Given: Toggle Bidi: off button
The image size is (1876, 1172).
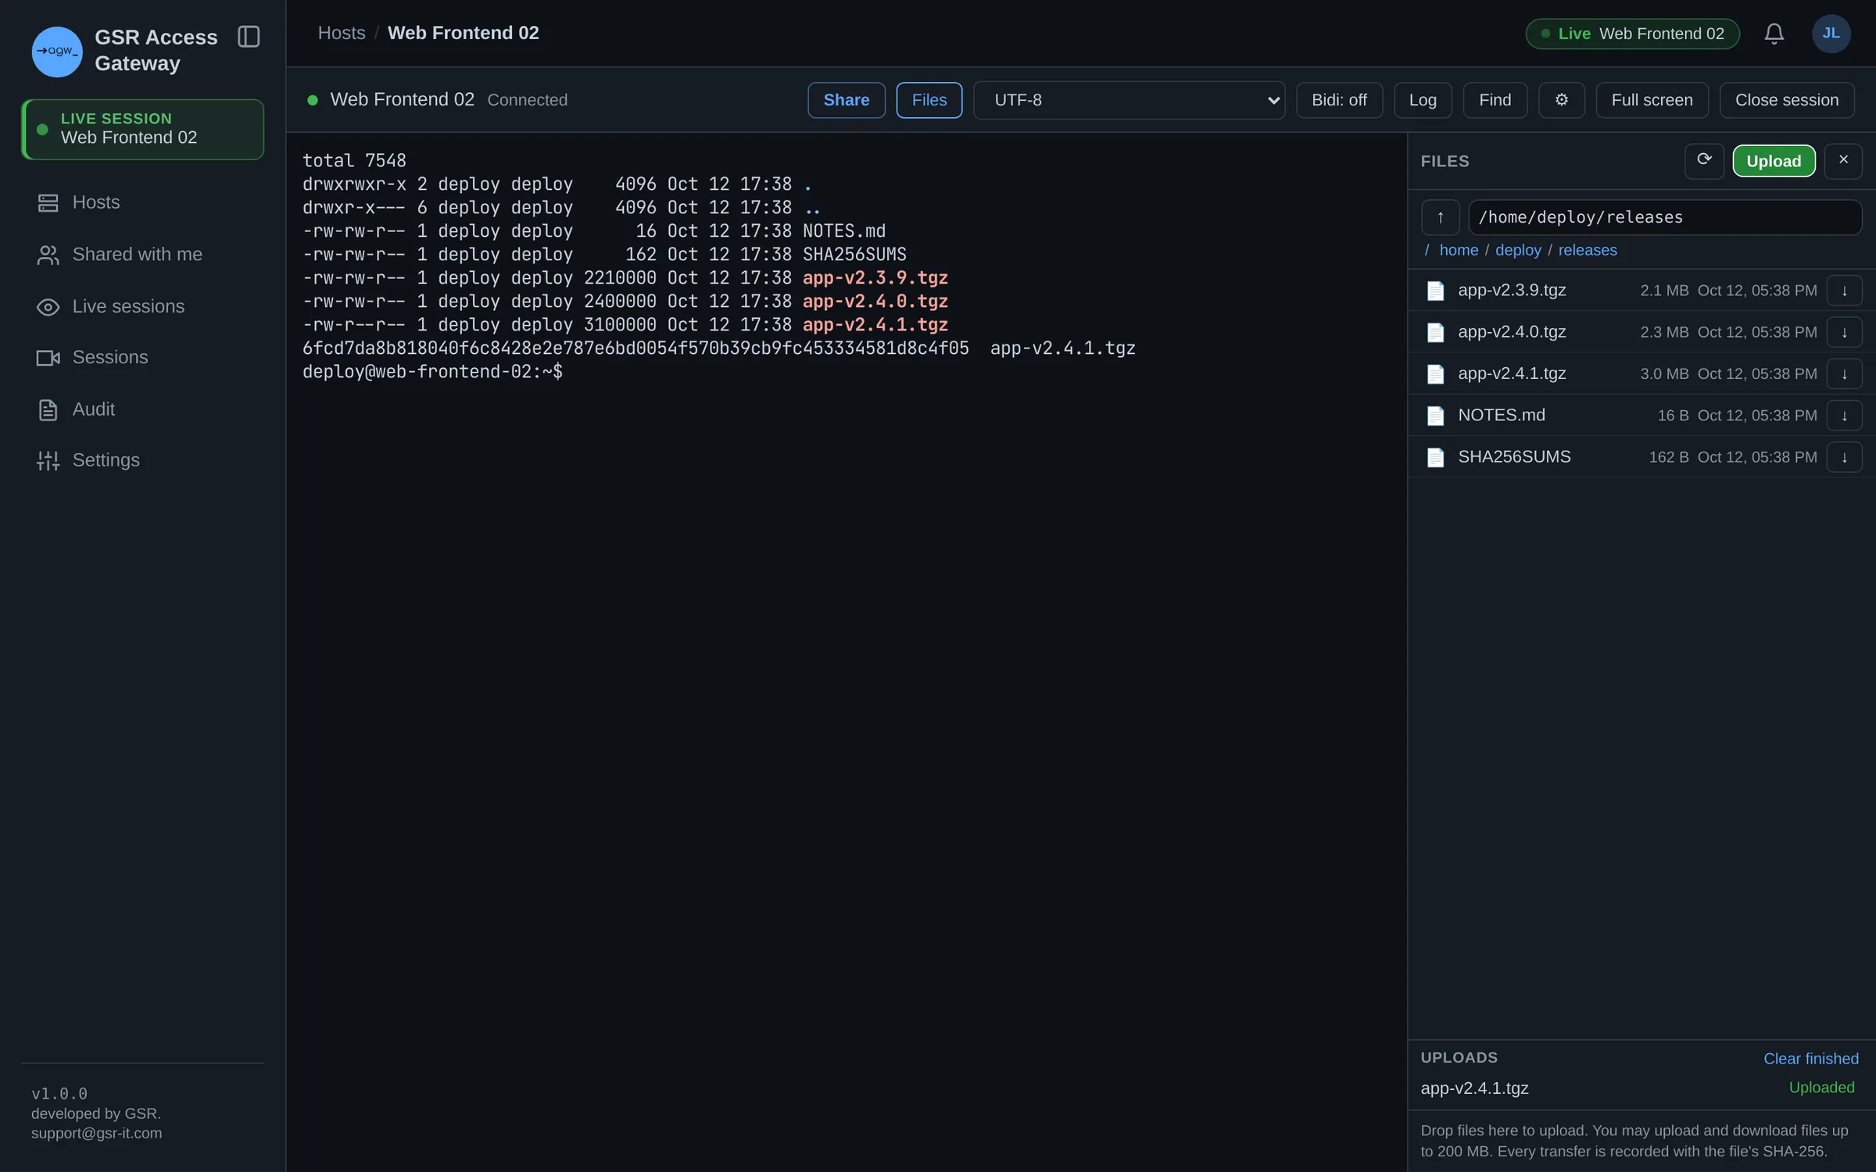Looking at the screenshot, I should pyautogui.click(x=1338, y=100).
